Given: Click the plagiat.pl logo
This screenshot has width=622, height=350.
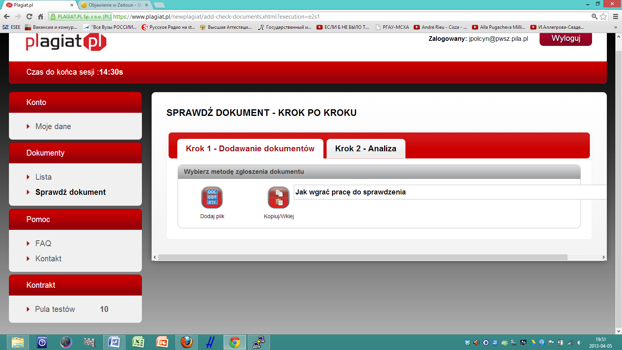Looking at the screenshot, I should point(66,42).
